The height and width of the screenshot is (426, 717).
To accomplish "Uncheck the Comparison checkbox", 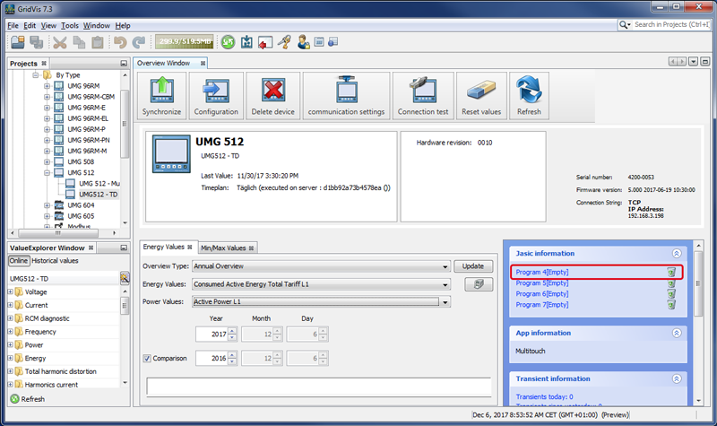I will pyautogui.click(x=148, y=359).
